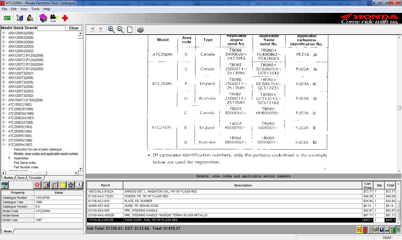Switch to the Name tab
Image resolution: width=402 pixels, height=240 pixels.
pyautogui.click(x=21, y=178)
